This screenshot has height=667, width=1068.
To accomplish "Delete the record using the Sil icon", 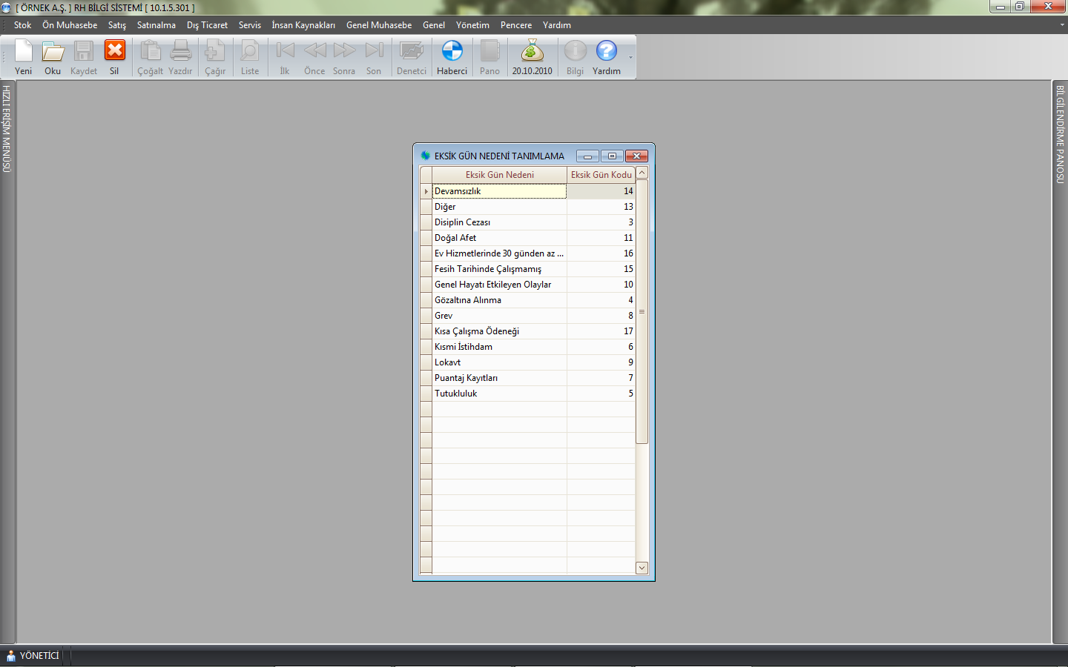I will (x=114, y=57).
